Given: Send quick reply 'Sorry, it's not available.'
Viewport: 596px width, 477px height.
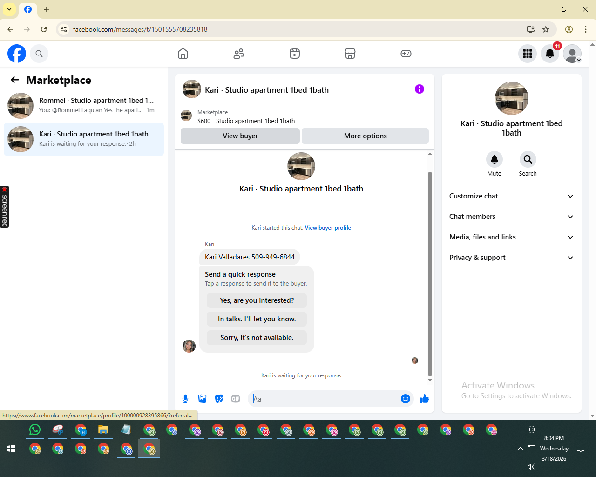Looking at the screenshot, I should [x=257, y=338].
